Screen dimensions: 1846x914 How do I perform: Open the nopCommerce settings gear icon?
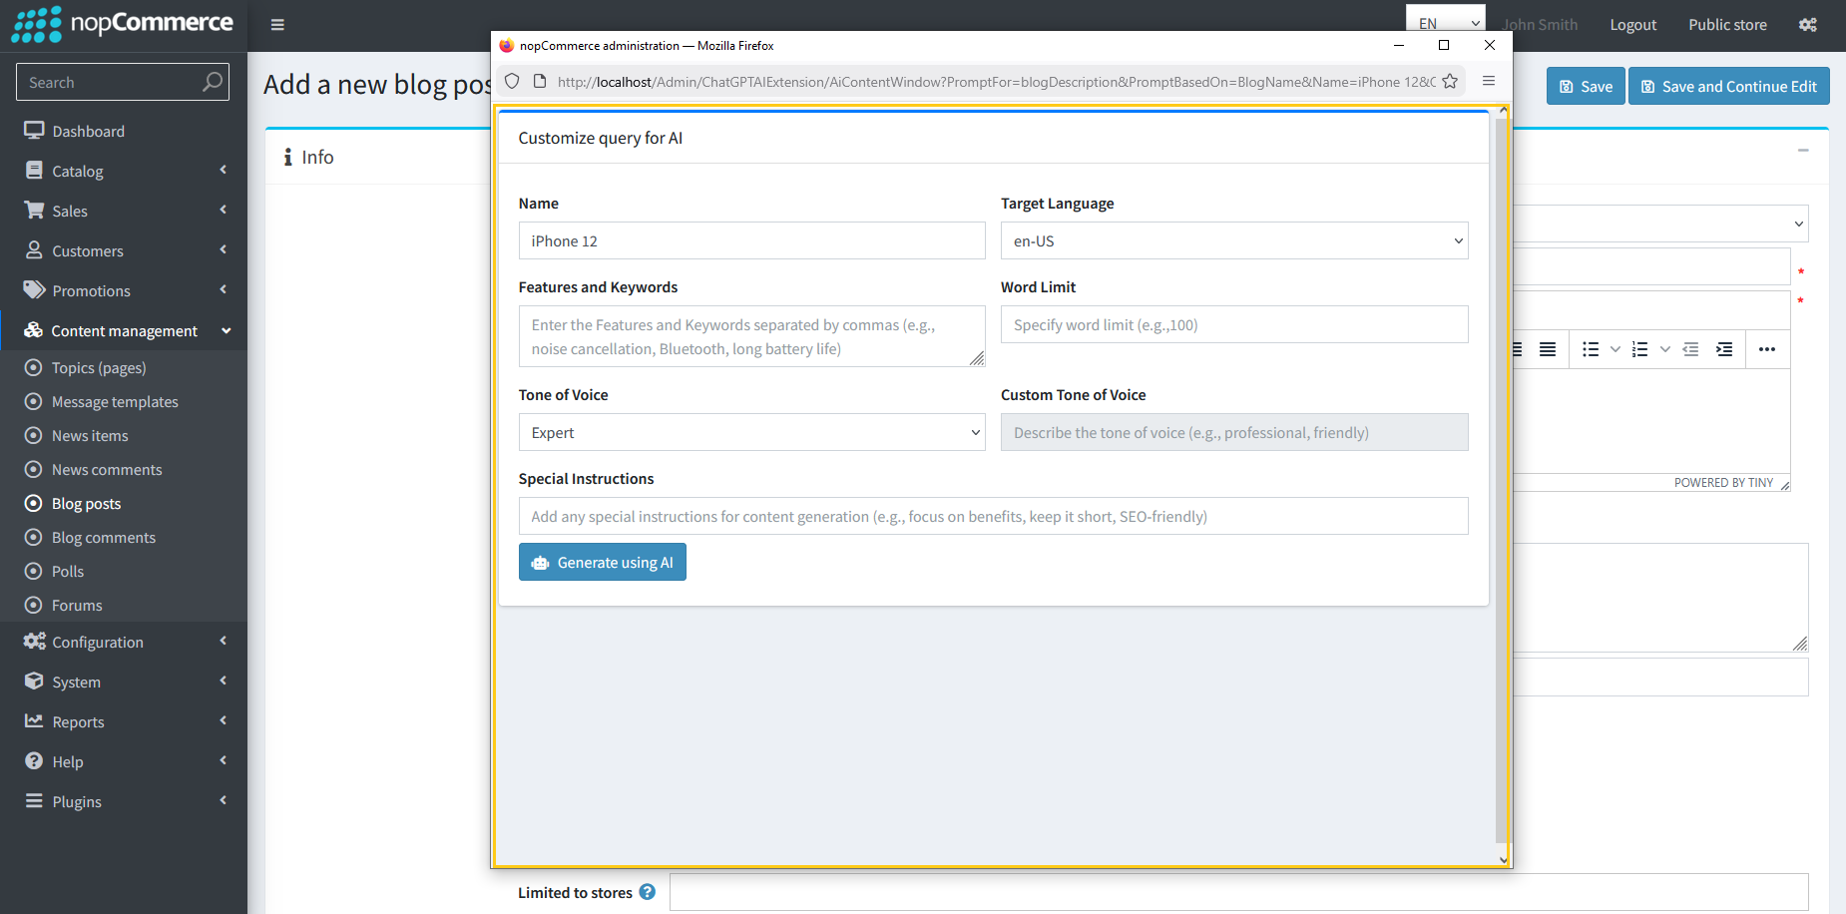pyautogui.click(x=1807, y=24)
